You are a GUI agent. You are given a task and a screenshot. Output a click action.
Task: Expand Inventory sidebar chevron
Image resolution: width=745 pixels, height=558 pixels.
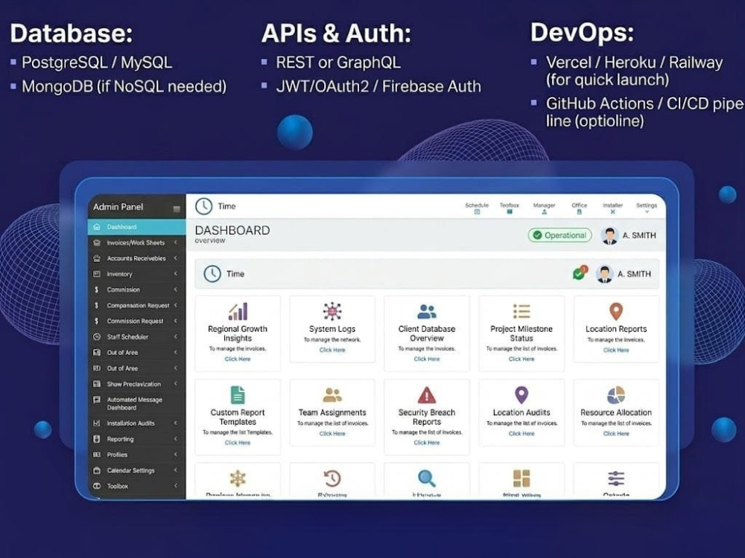tap(176, 274)
